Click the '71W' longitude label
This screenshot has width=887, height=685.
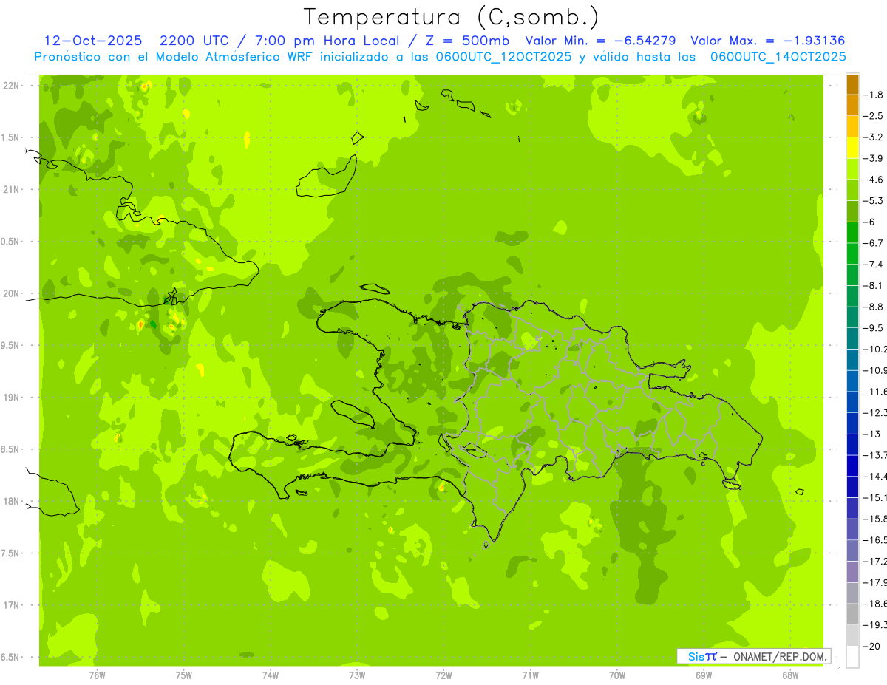[530, 675]
